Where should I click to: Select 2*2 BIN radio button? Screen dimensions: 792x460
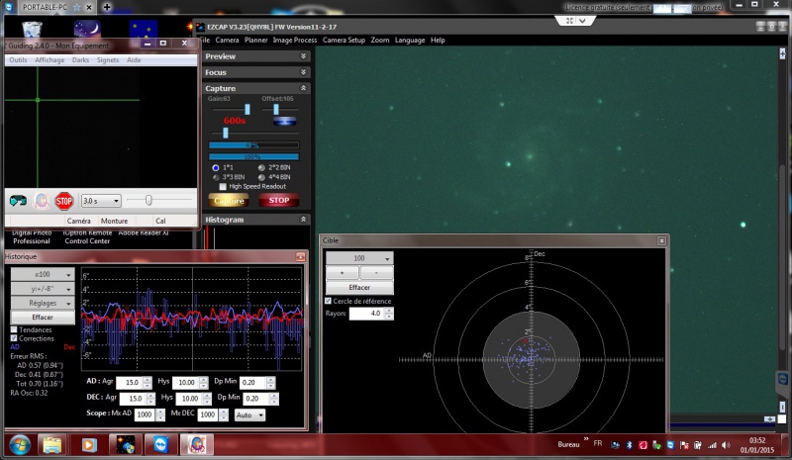coord(261,167)
